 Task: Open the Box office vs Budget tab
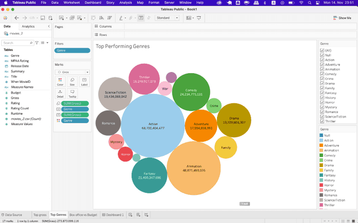[83, 215]
